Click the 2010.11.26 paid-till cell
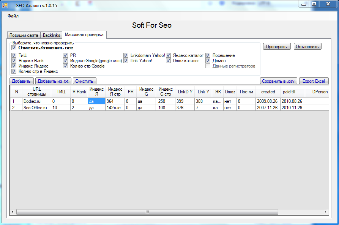The width and height of the screenshot is (339, 225). pyautogui.click(x=293, y=108)
